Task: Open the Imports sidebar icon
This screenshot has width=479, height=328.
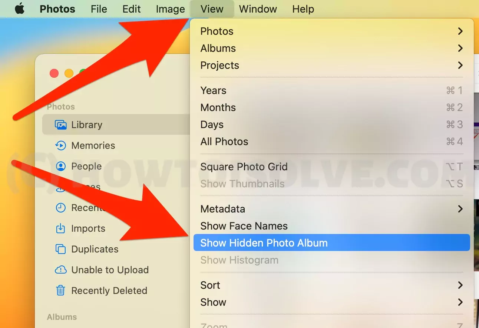Action: tap(60, 228)
